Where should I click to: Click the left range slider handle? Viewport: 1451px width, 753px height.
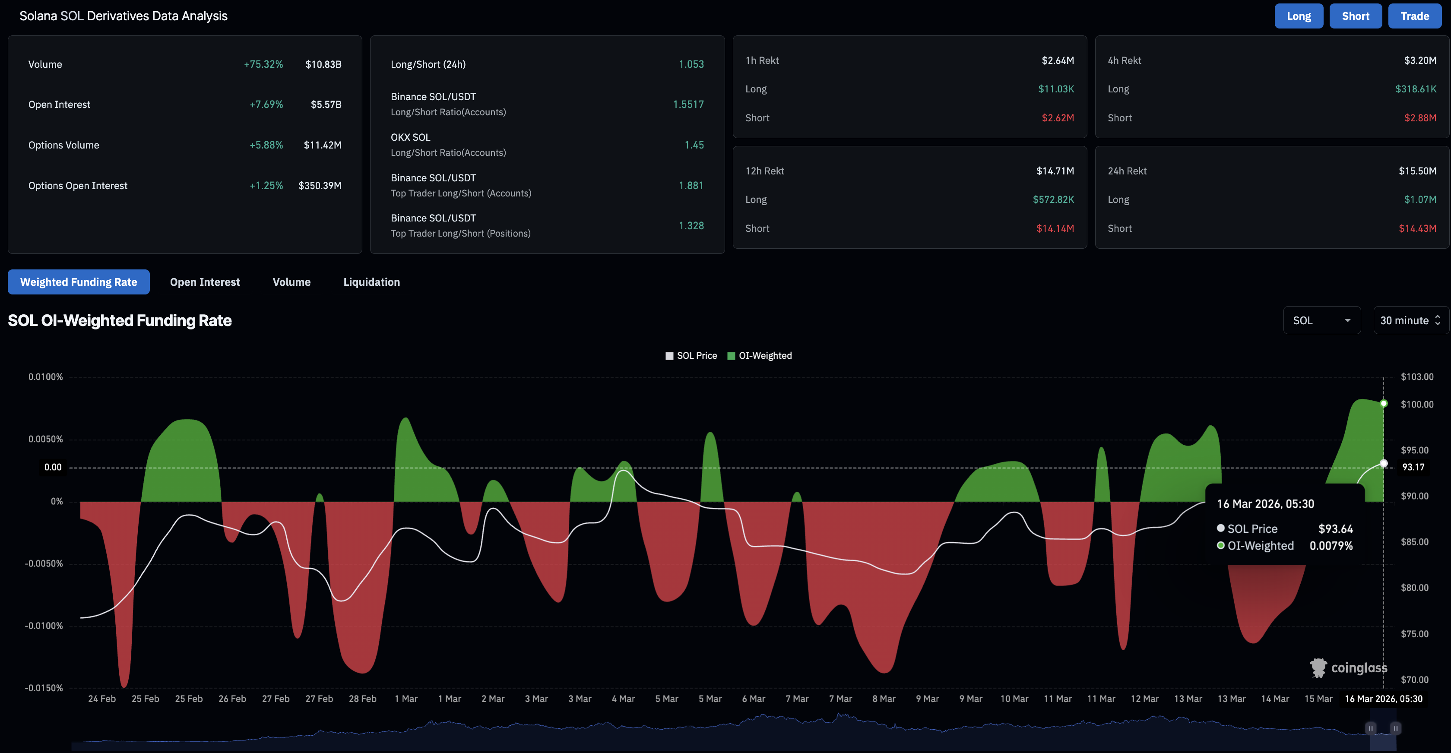click(x=1370, y=728)
